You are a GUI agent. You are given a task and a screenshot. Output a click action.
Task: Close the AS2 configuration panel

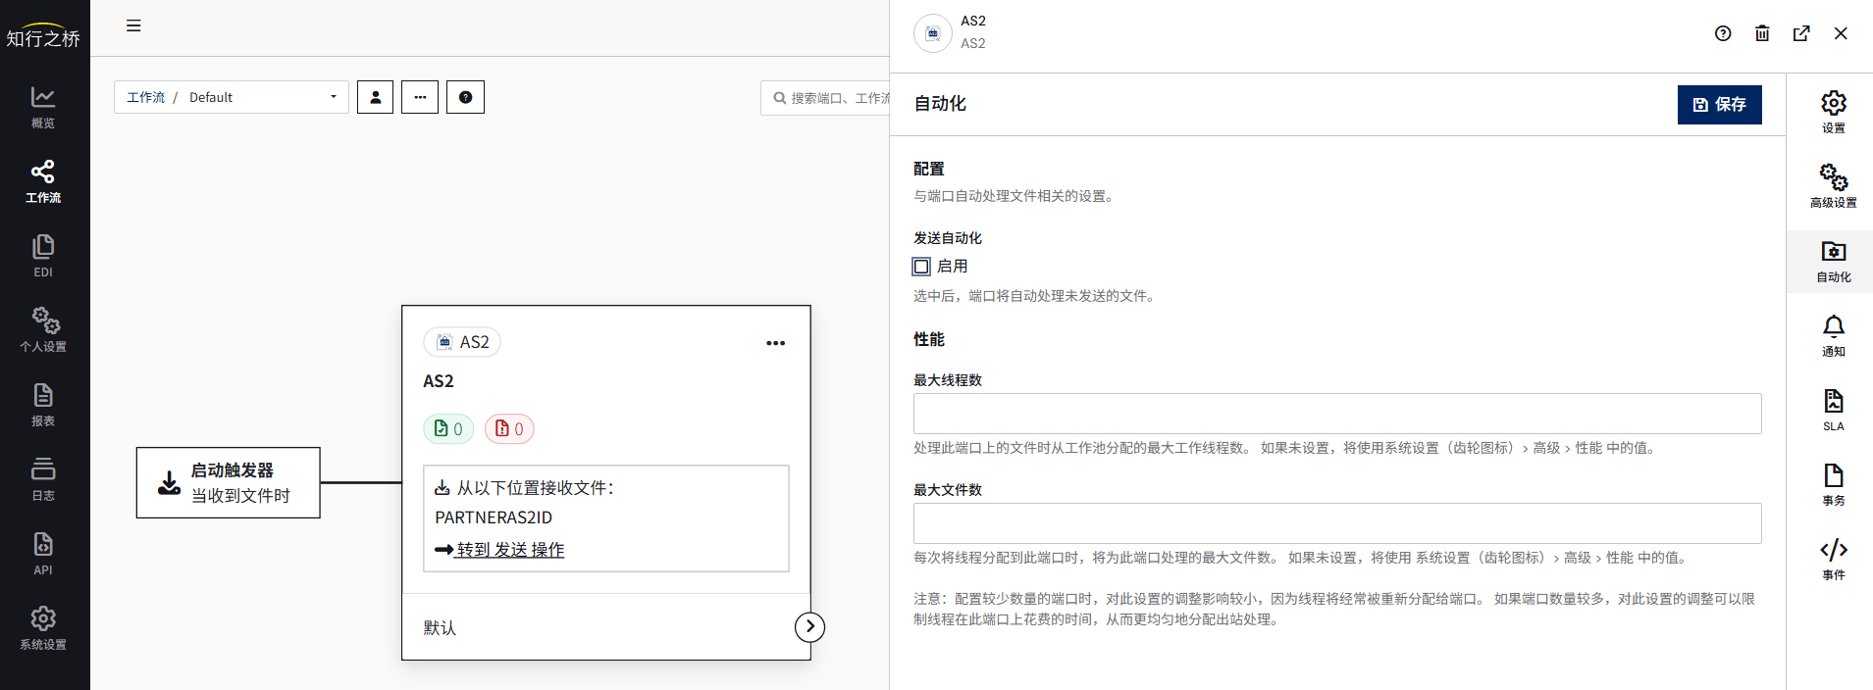(1841, 33)
